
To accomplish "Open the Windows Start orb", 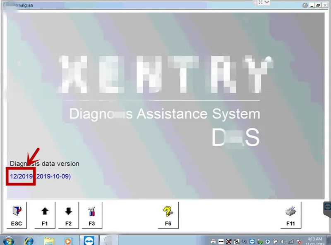I will pos(9,241).
